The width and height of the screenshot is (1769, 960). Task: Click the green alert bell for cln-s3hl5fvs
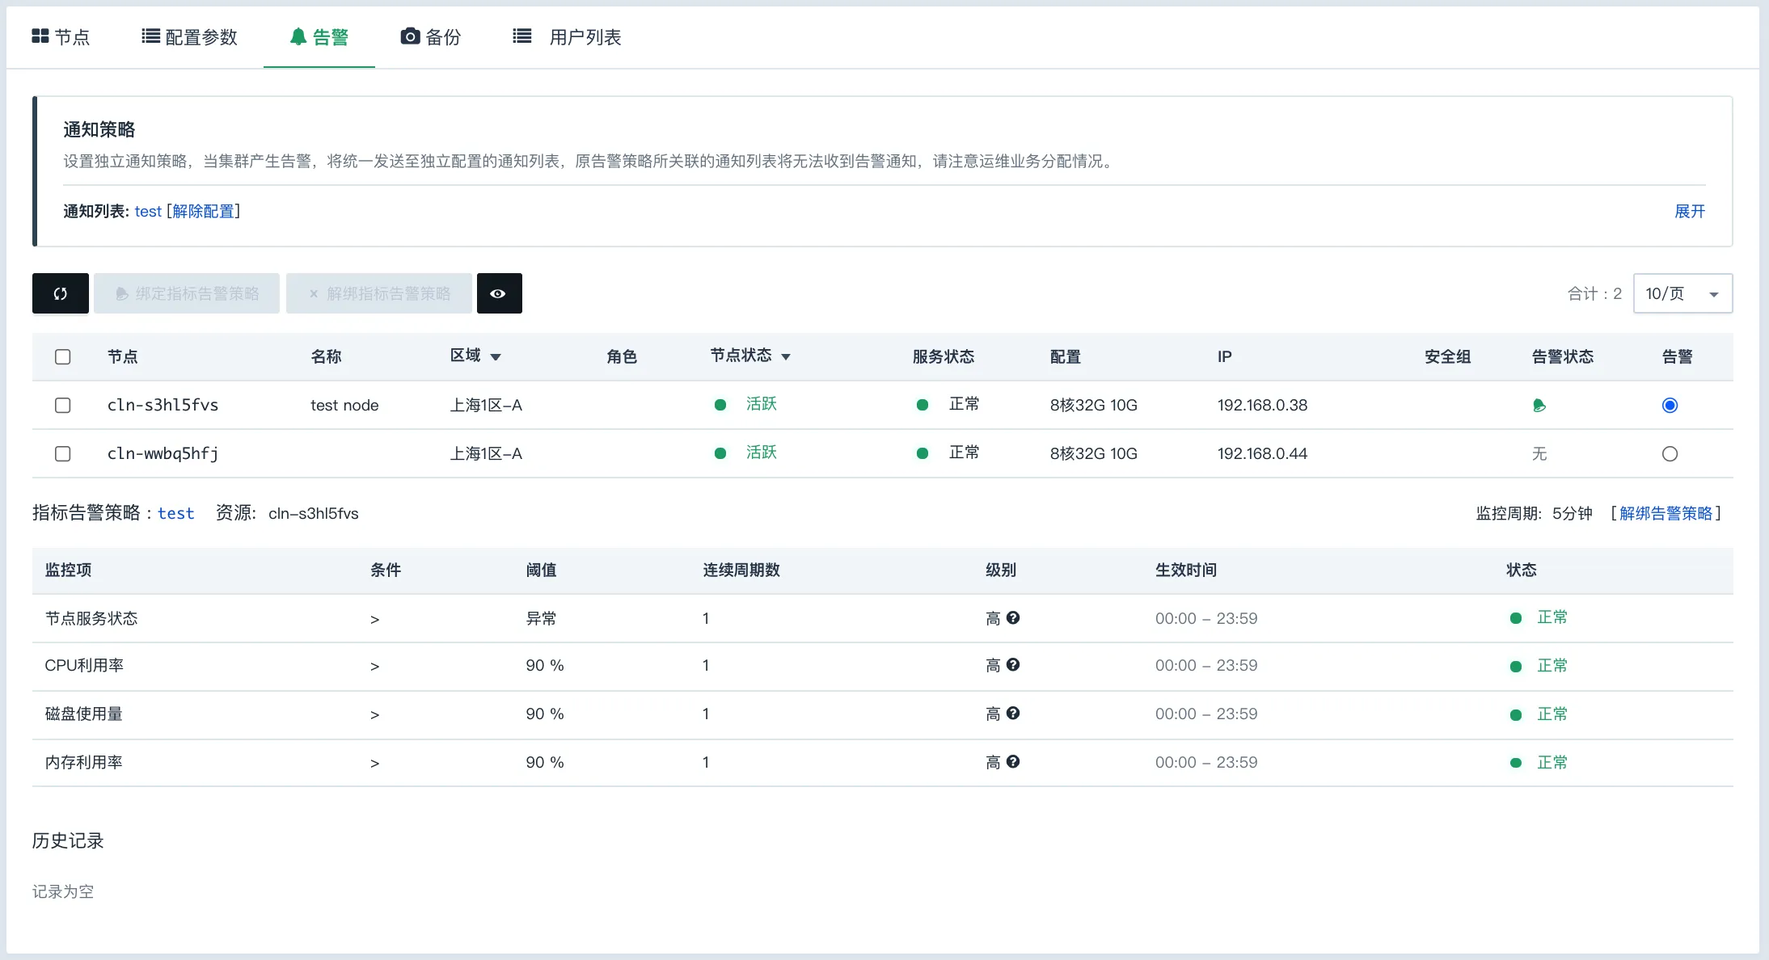click(1539, 405)
